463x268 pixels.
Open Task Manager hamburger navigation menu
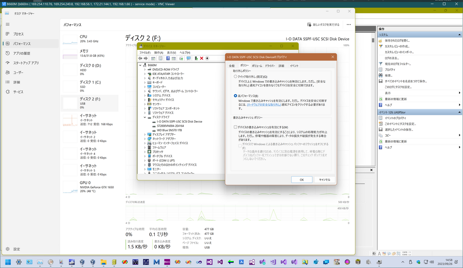[8, 24]
